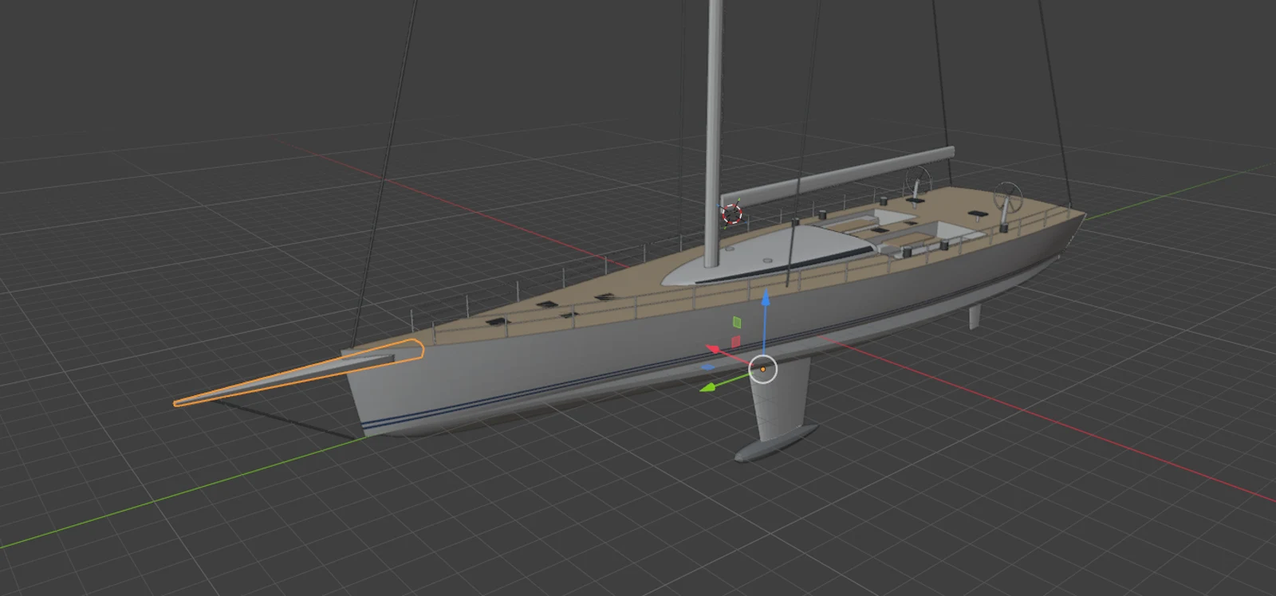Click the red plane handle of the gizmo

point(735,341)
